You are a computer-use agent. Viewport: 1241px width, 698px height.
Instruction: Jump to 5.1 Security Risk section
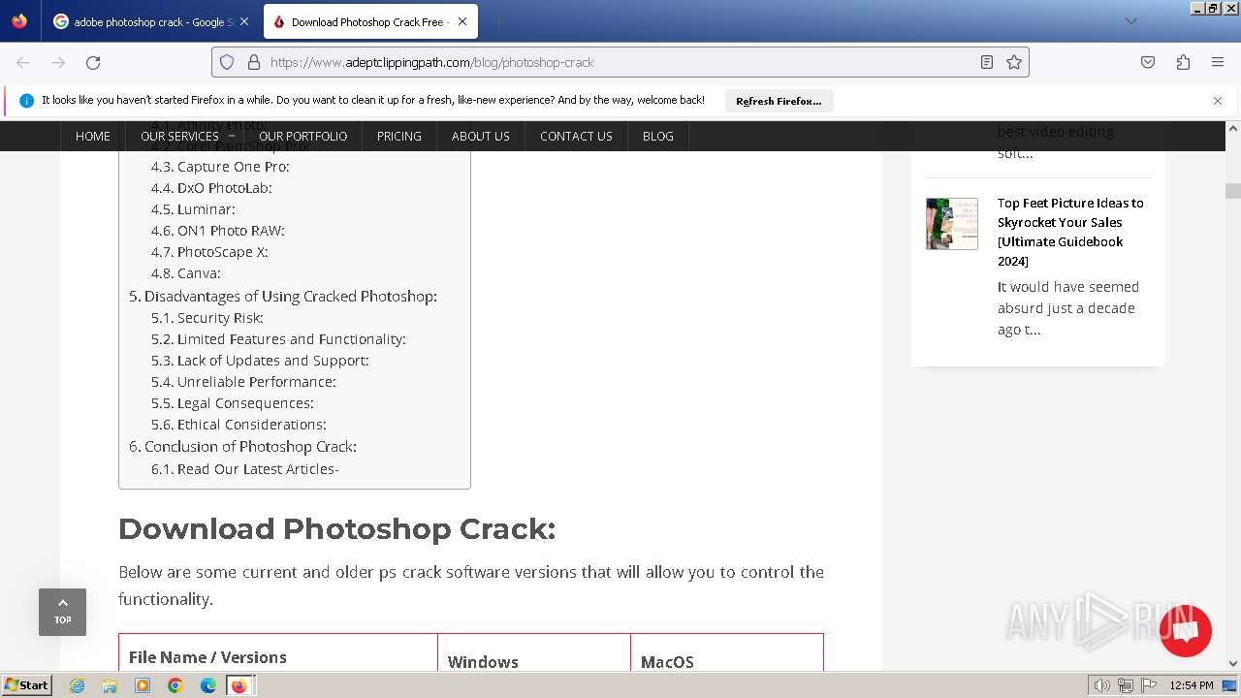[207, 318]
